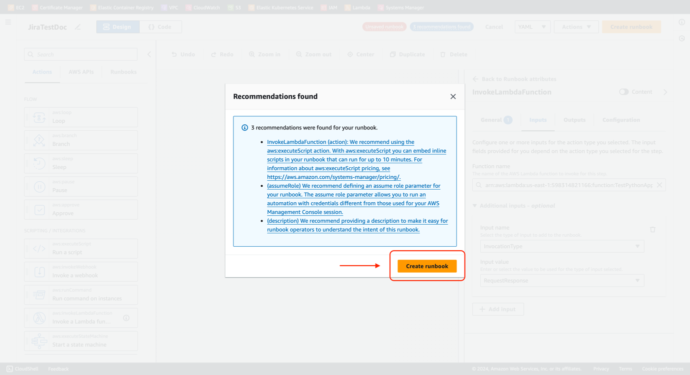This screenshot has height=375, width=690.
Task: Switch to Code view
Action: [x=160, y=27]
